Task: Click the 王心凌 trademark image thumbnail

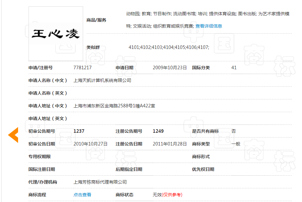Action: coord(56,34)
